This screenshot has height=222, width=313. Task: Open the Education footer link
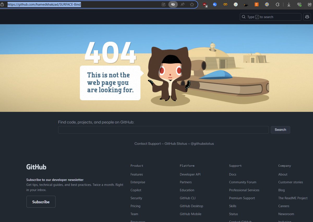(187, 190)
